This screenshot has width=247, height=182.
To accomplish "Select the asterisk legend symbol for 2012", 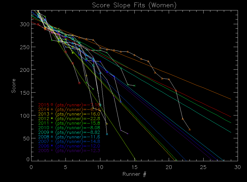I will click(52, 118).
